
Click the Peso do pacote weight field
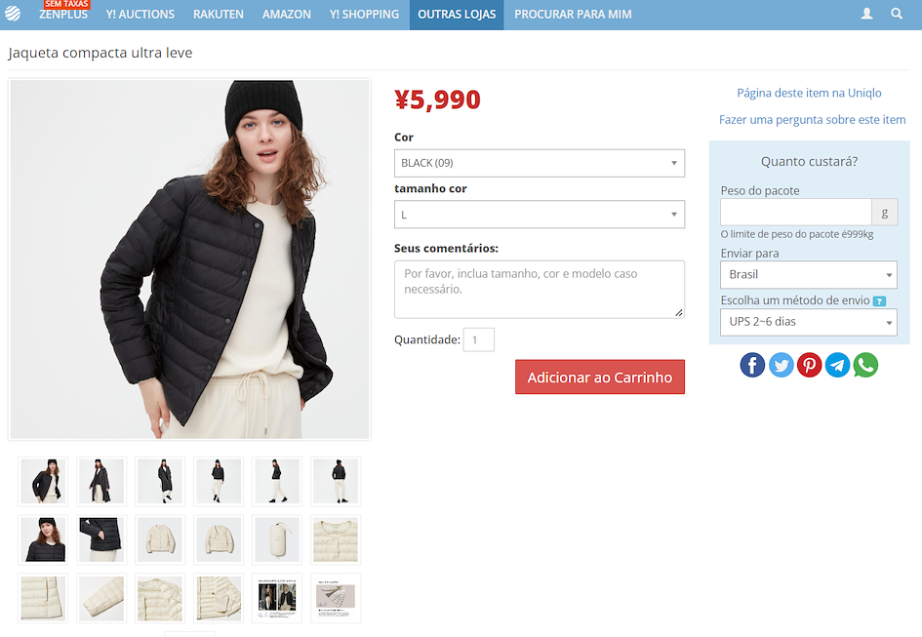click(795, 213)
